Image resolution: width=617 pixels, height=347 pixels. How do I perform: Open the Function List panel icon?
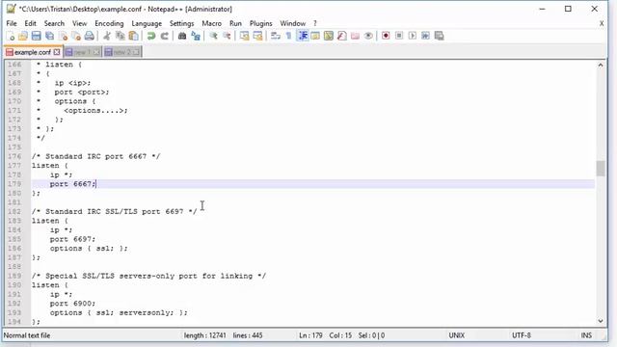(342, 37)
